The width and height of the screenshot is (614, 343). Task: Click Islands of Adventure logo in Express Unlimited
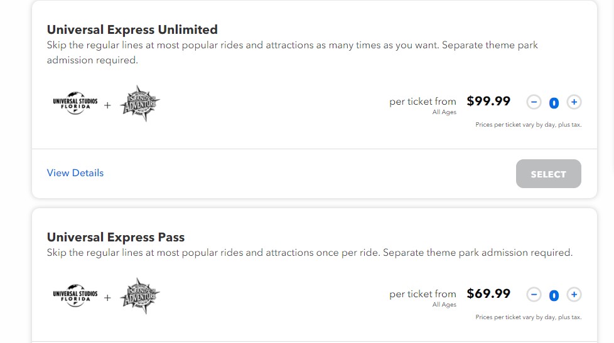click(140, 103)
